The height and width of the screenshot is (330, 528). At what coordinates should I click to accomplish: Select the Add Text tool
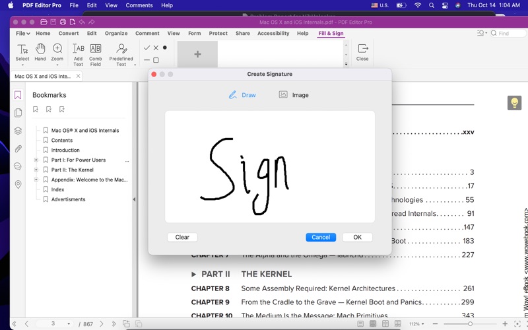pos(78,55)
